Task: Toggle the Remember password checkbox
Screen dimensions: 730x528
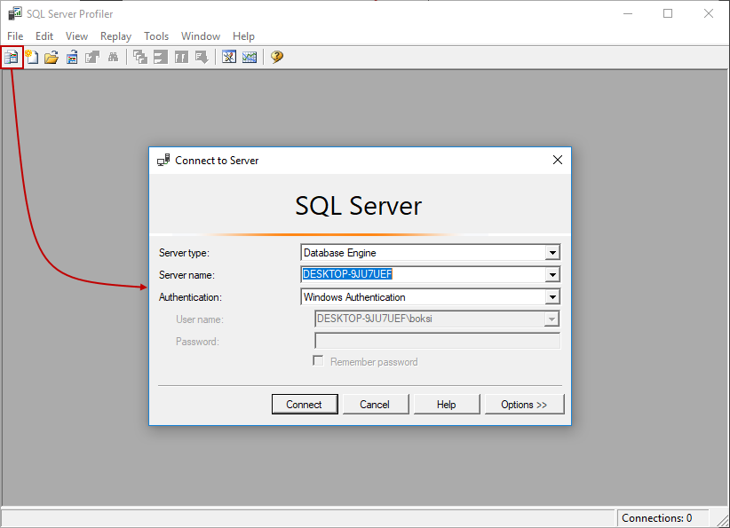Action: tap(318, 361)
